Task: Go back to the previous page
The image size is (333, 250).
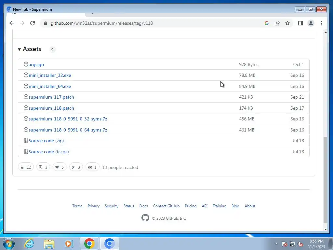Action: (x=12, y=23)
